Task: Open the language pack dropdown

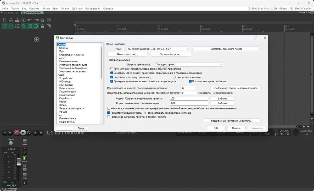Action: pyautogui.click(x=158, y=49)
